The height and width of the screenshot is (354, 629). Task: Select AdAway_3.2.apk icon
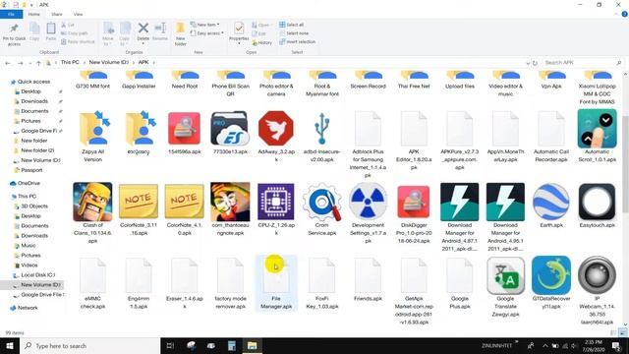[276, 129]
